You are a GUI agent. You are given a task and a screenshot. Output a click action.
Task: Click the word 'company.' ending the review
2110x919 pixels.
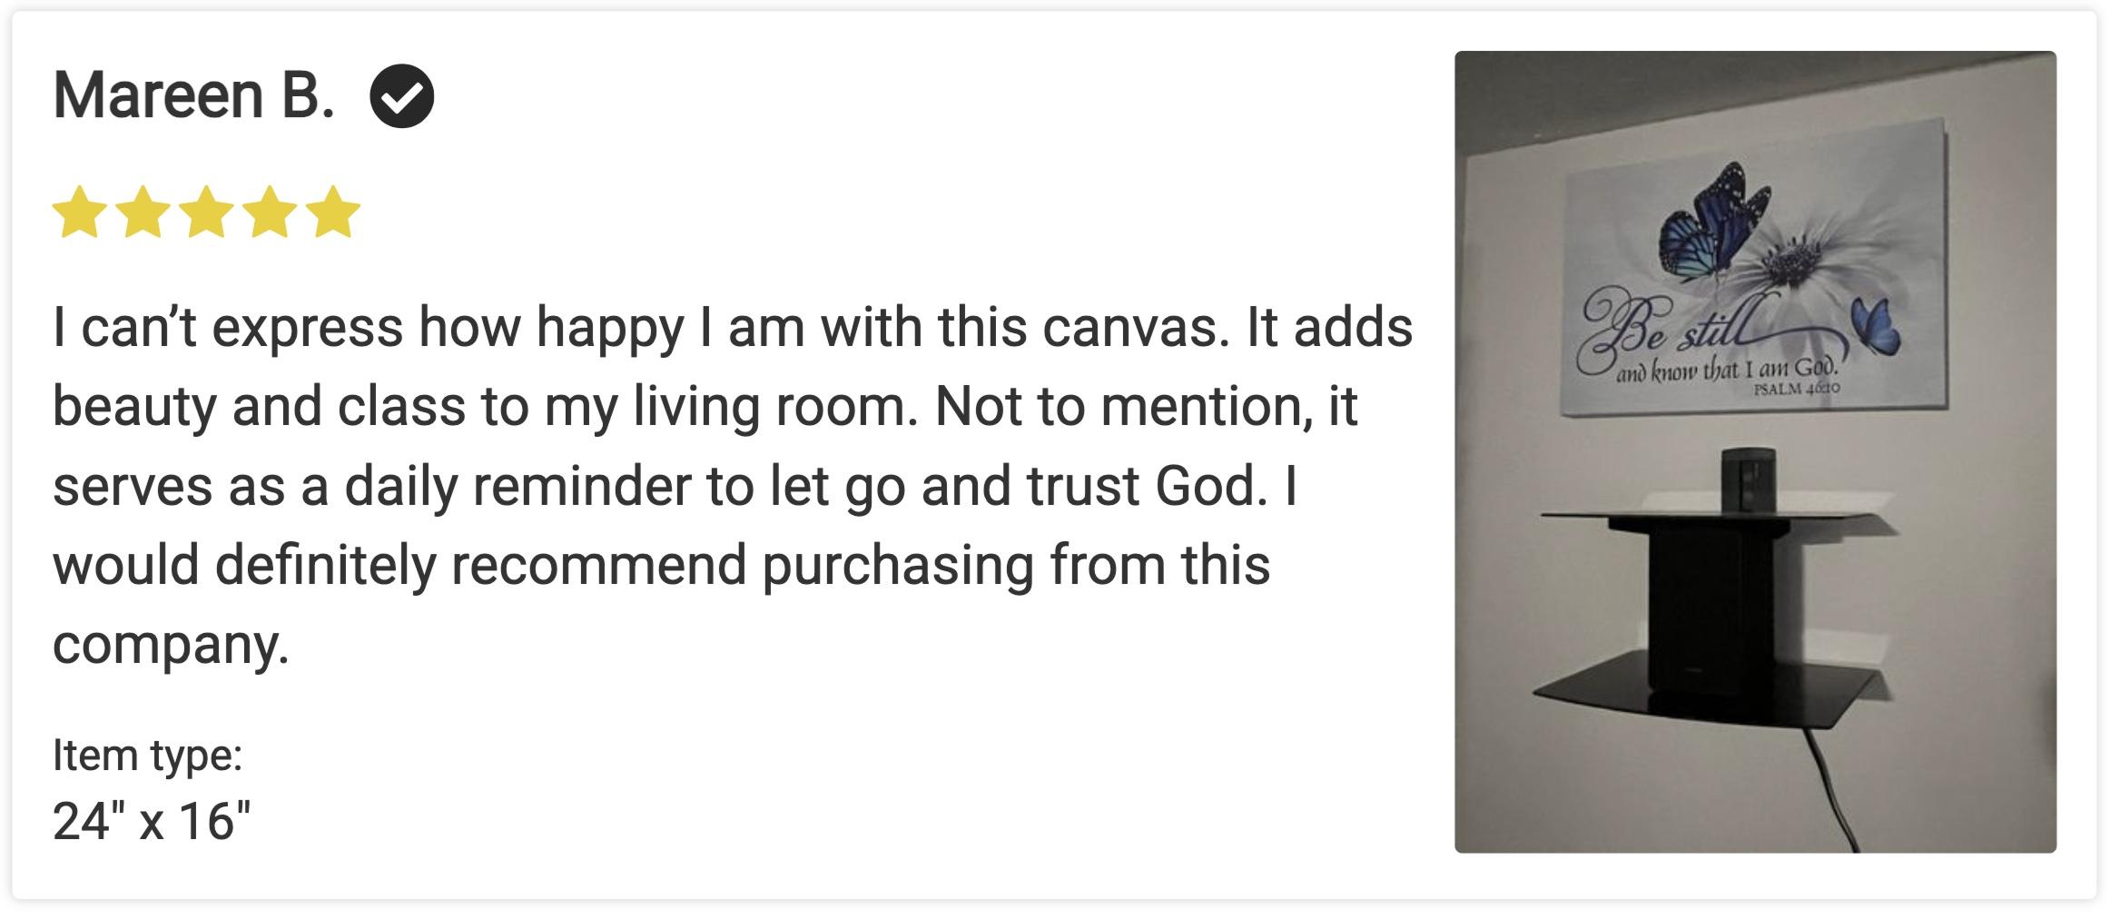pyautogui.click(x=171, y=644)
